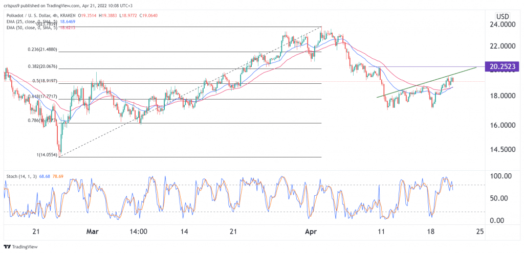
Task: Click the 11 date label on time axis
Action: [380, 231]
